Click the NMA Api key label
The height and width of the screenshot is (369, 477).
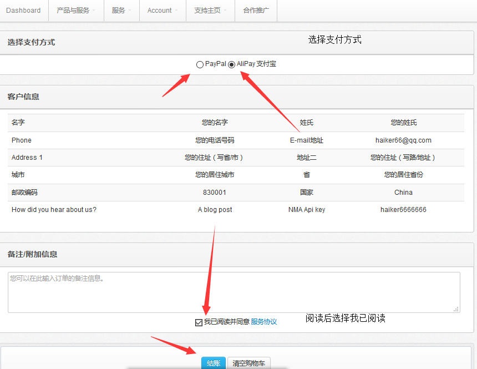click(307, 210)
